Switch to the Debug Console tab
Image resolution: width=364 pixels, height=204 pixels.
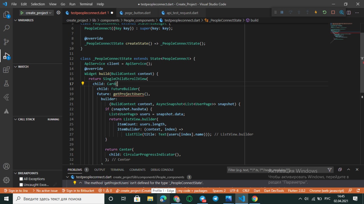(162, 170)
